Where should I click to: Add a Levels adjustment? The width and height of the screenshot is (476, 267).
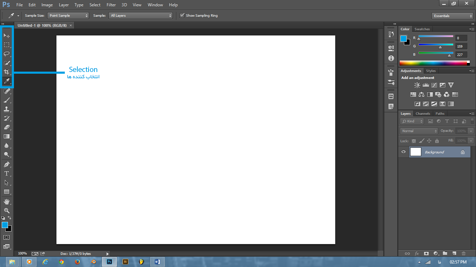pos(425,85)
